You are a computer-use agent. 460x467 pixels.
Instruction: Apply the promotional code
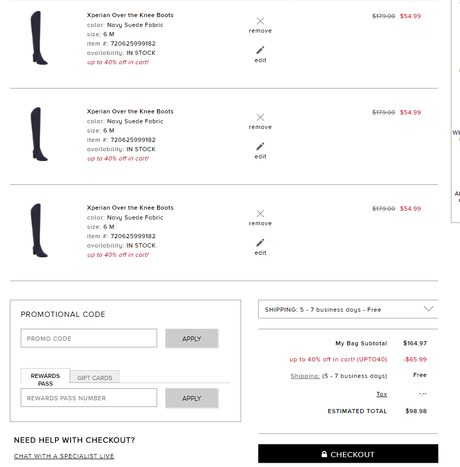coord(191,338)
